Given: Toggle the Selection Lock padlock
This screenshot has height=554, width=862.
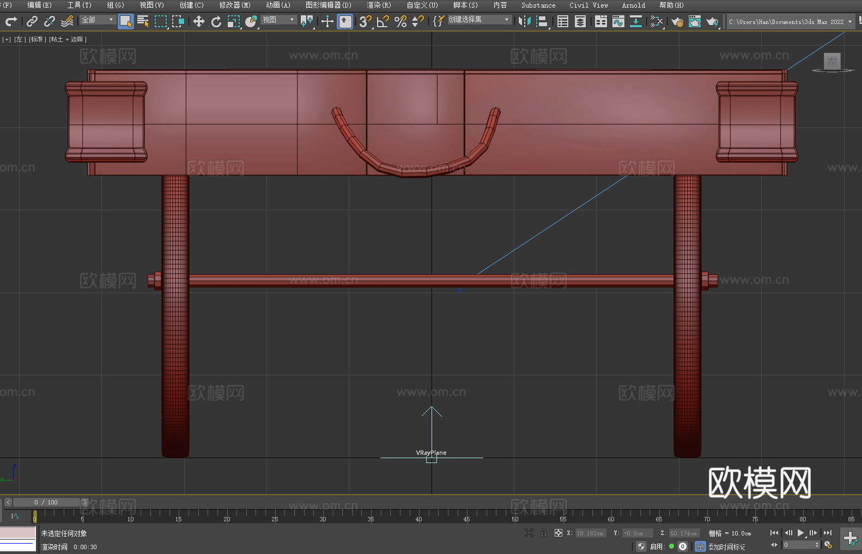Looking at the screenshot, I should tap(544, 533).
